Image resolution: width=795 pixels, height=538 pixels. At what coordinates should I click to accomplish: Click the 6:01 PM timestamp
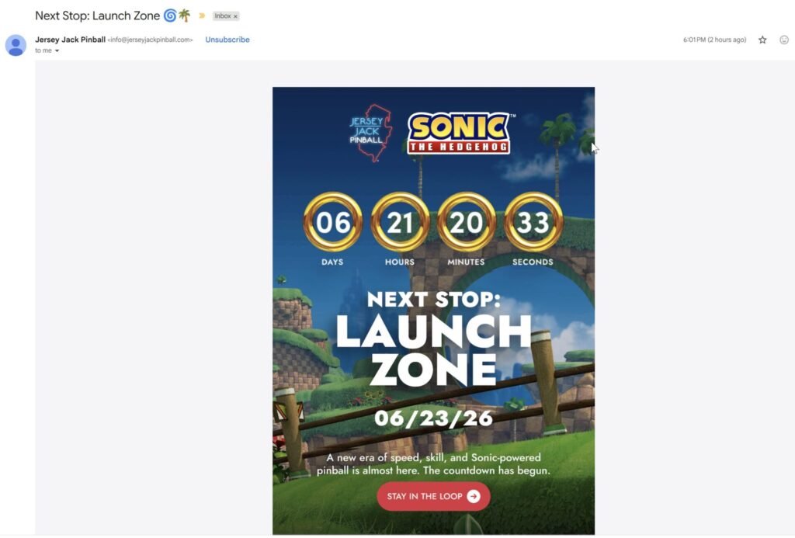coord(714,40)
